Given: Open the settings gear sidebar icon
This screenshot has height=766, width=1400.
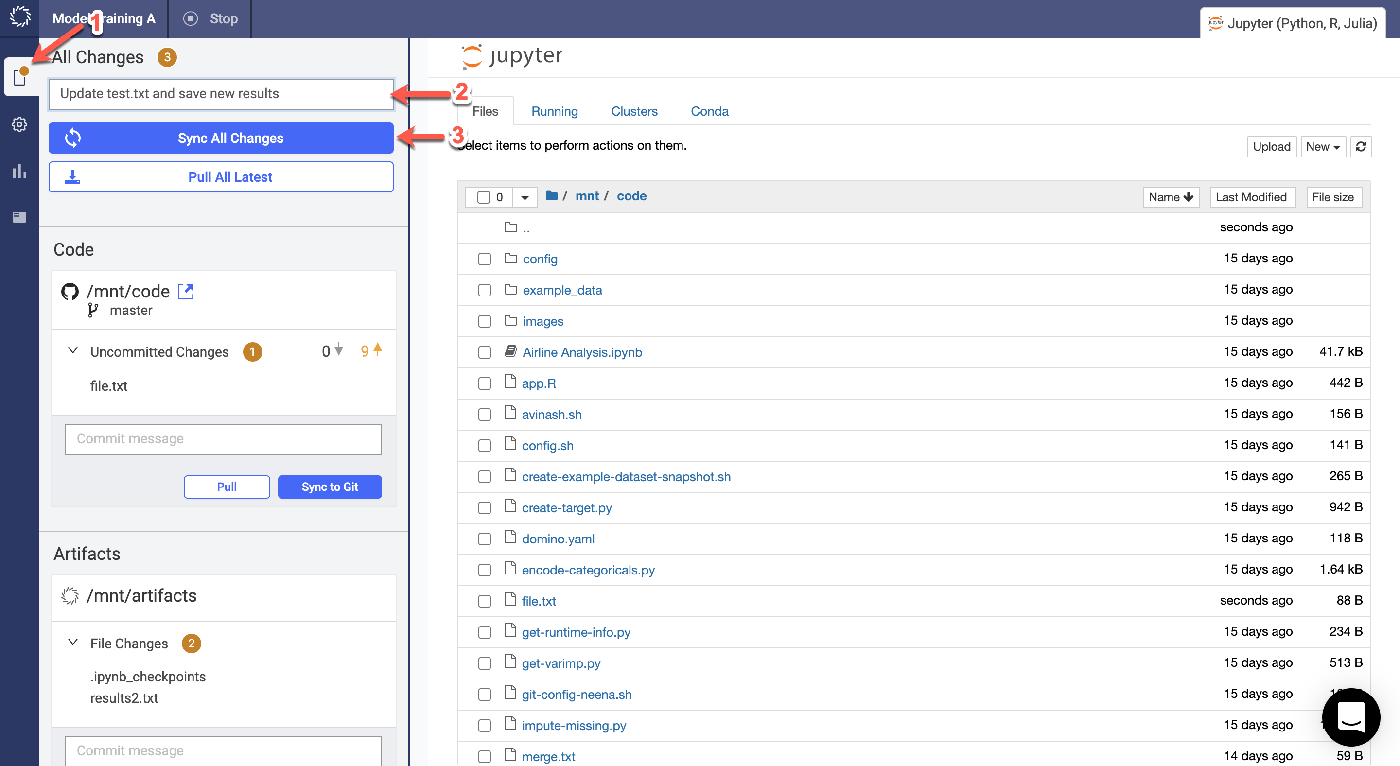Looking at the screenshot, I should 19,124.
